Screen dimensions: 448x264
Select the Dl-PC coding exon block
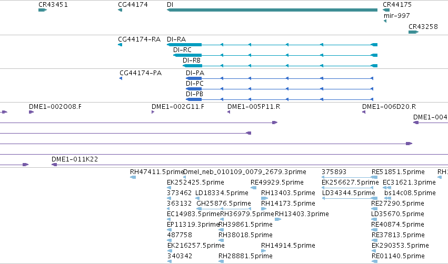(x=194, y=89)
